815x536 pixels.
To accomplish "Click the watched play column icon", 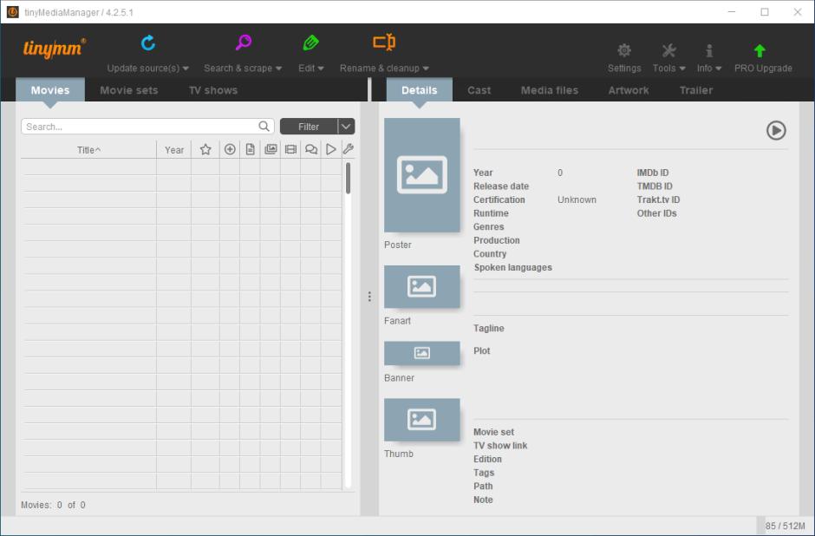I will click(x=330, y=150).
